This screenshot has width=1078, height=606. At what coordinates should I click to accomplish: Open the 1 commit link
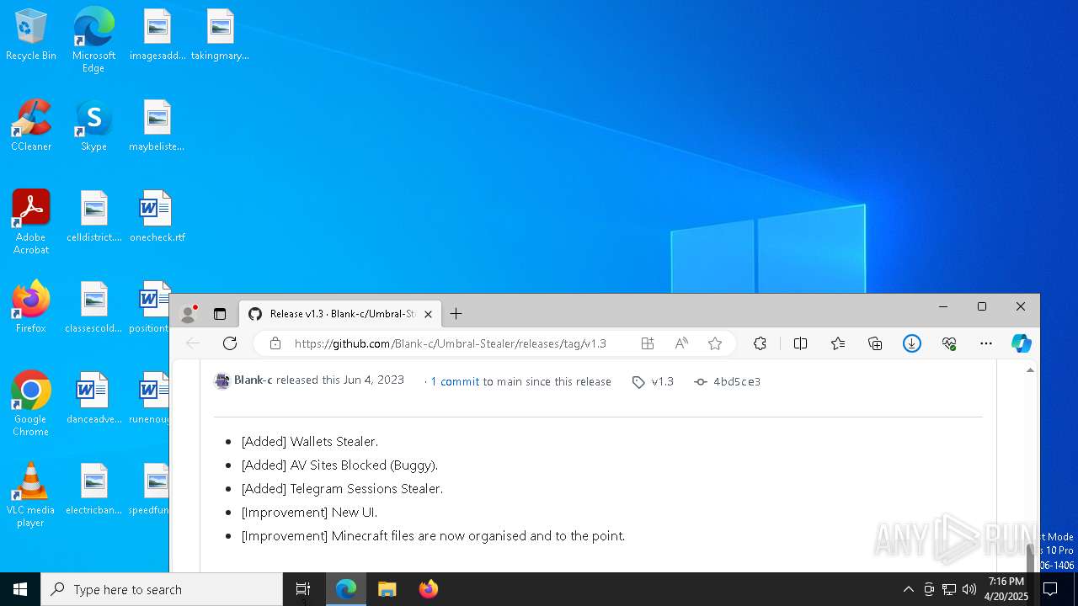point(455,381)
